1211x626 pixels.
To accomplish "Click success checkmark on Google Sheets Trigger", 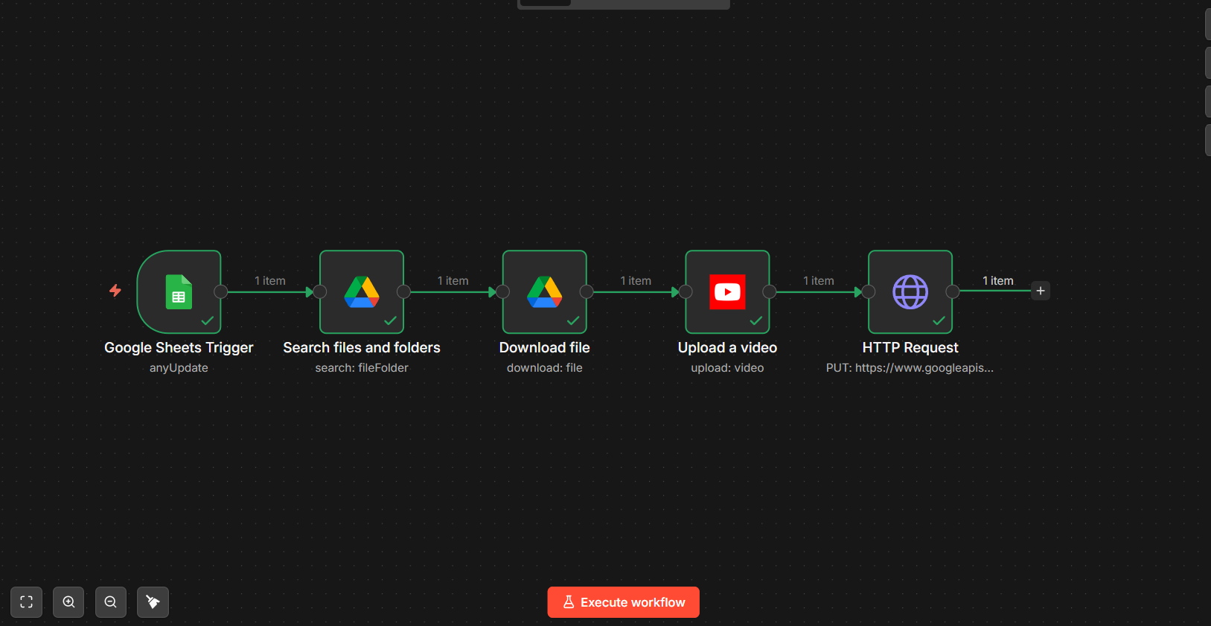I will (x=208, y=321).
